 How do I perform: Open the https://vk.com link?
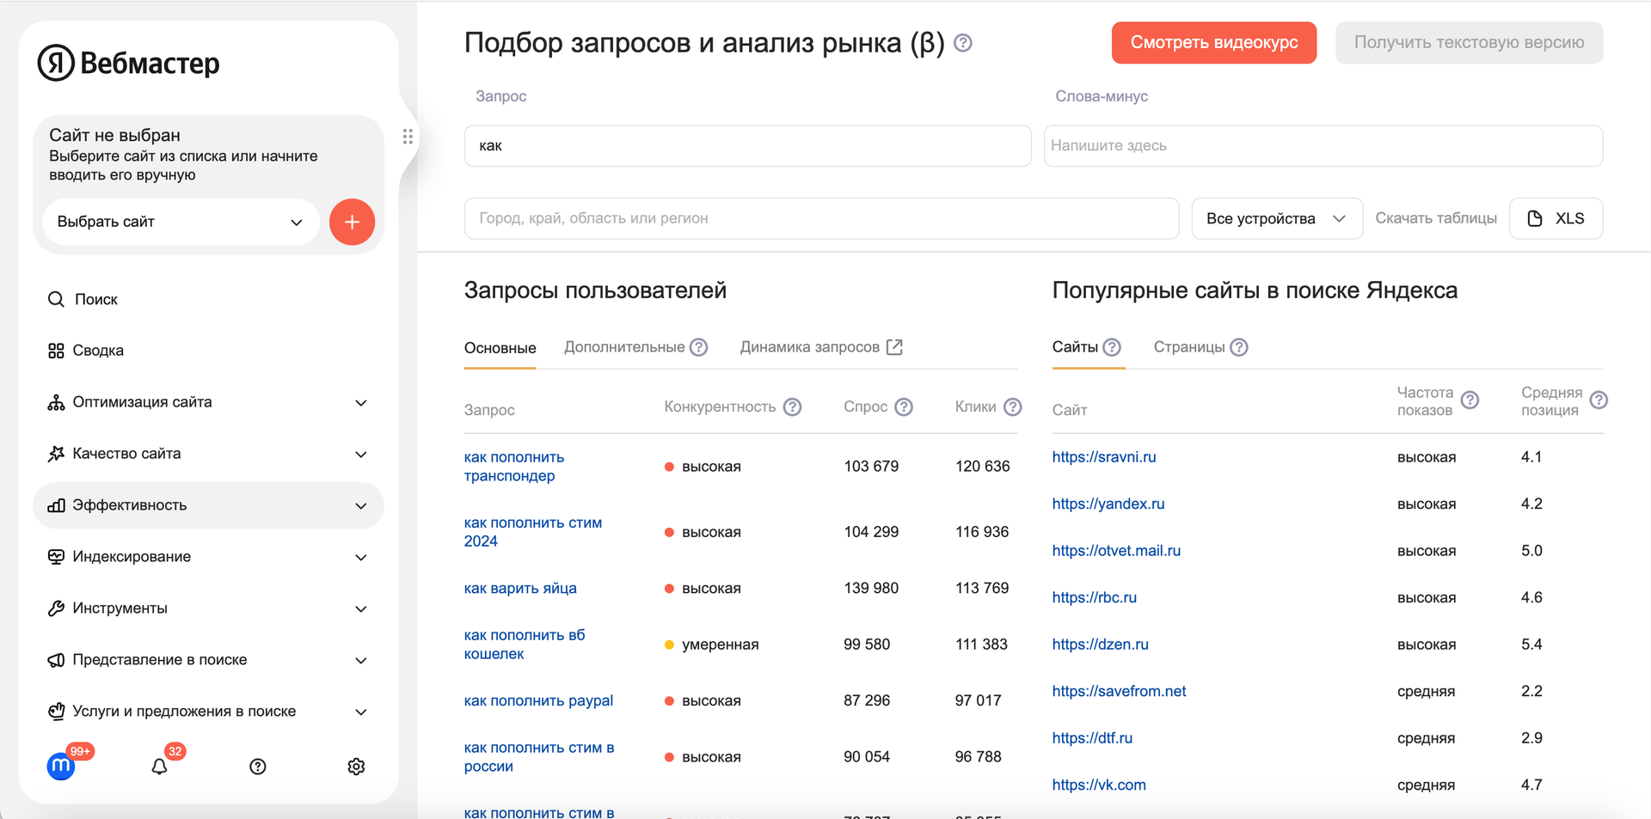(x=1099, y=785)
